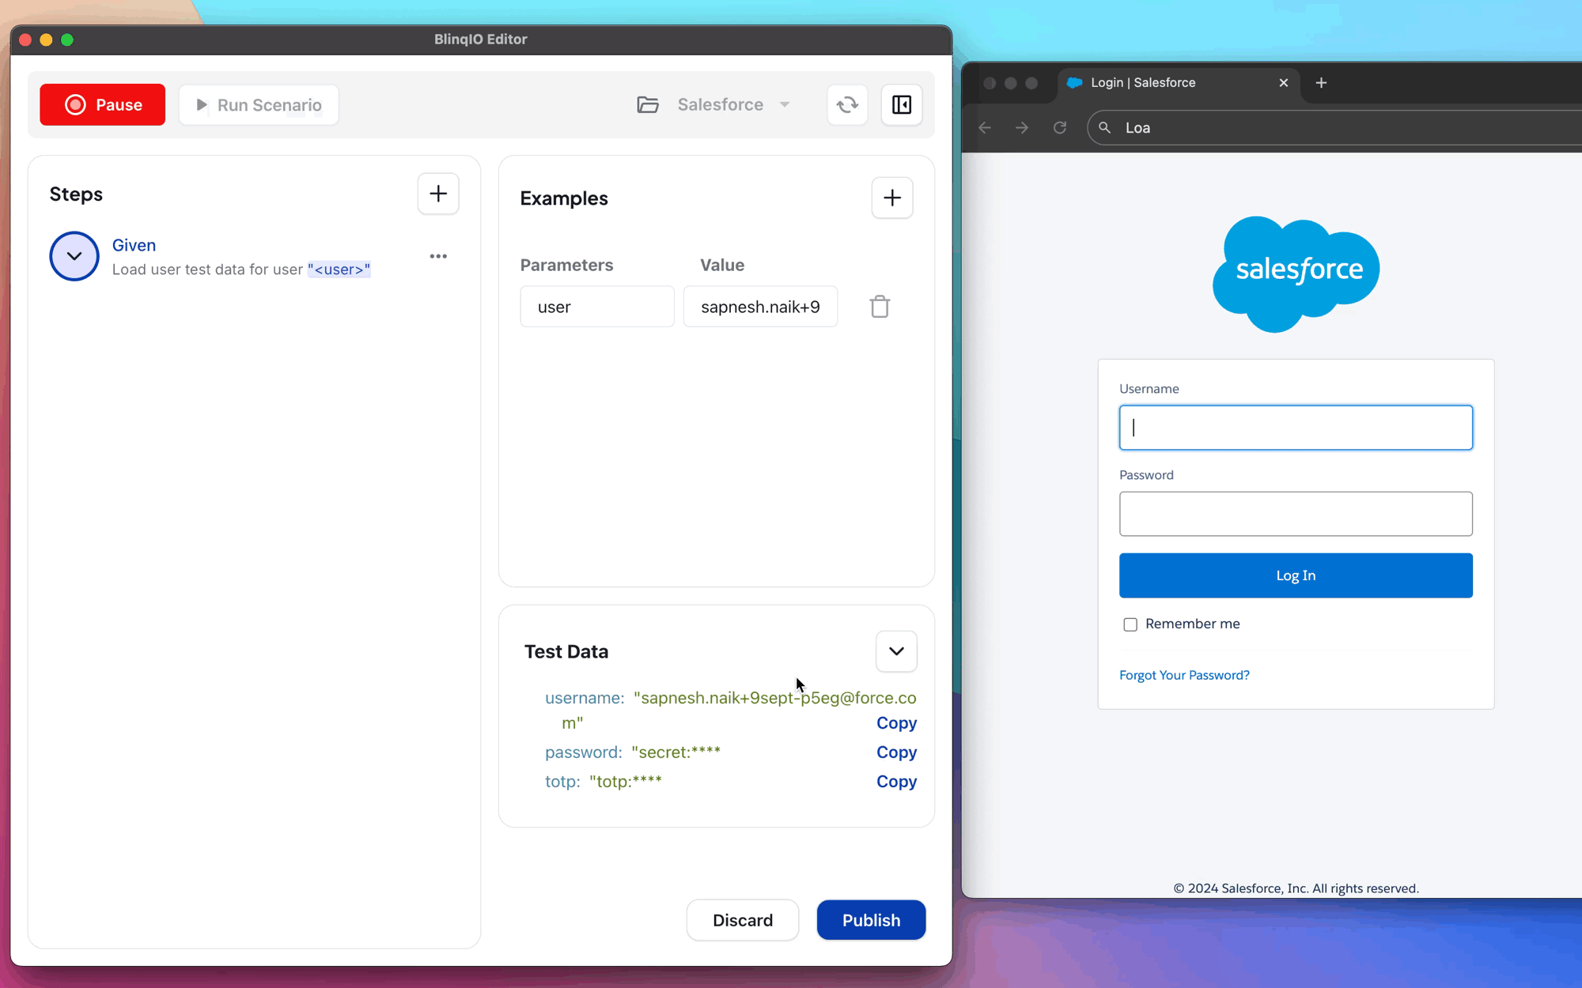Copy the totp test data value
Image resolution: width=1582 pixels, height=988 pixels.
coord(896,782)
